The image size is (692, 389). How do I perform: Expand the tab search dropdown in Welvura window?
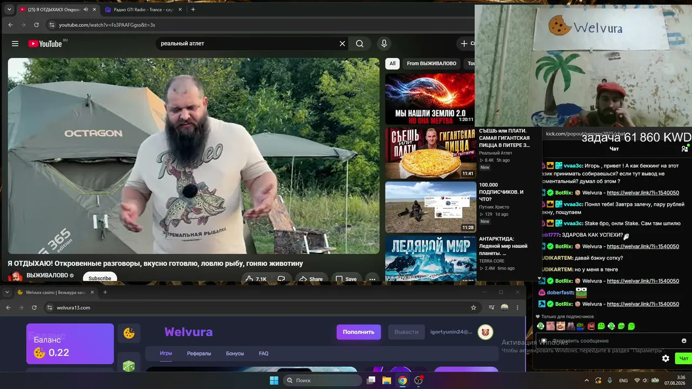(x=6, y=292)
